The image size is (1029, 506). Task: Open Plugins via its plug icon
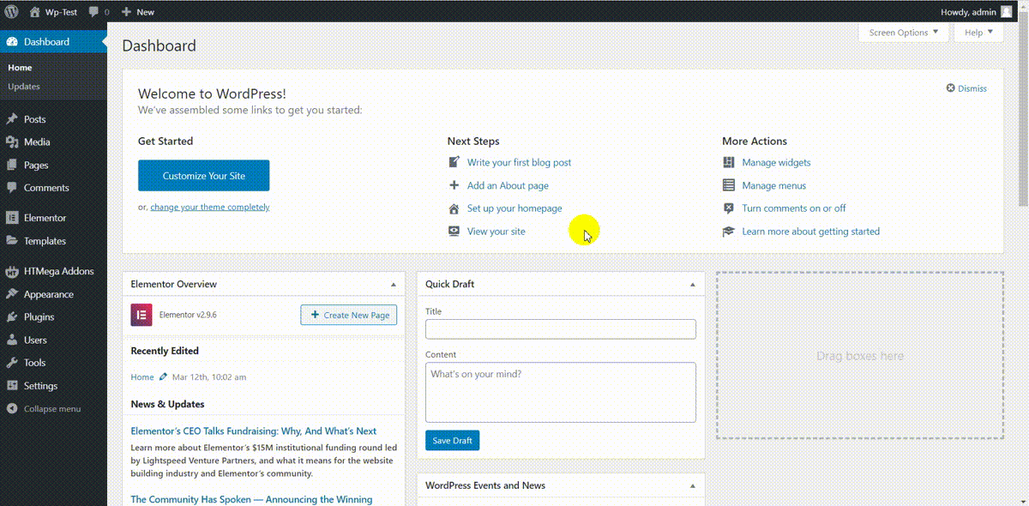(12, 316)
